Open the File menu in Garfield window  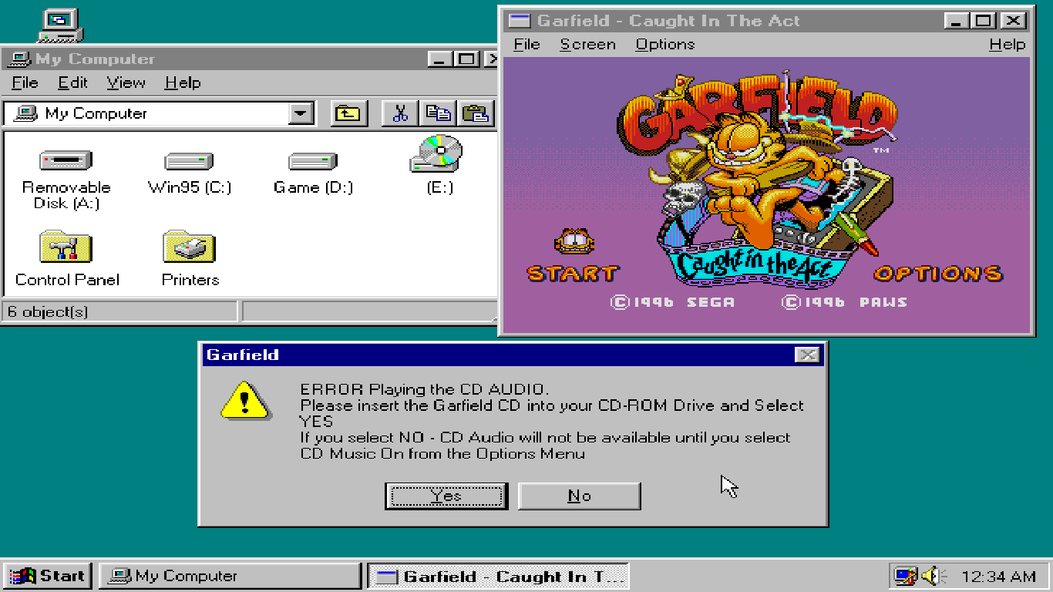click(526, 44)
